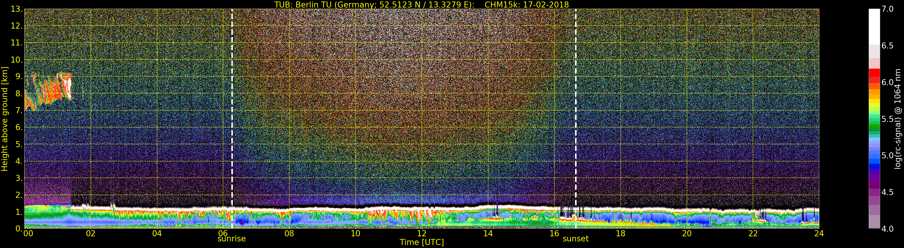Select the "3." height axis tick label
The height and width of the screenshot is (248, 904).
click(19, 178)
